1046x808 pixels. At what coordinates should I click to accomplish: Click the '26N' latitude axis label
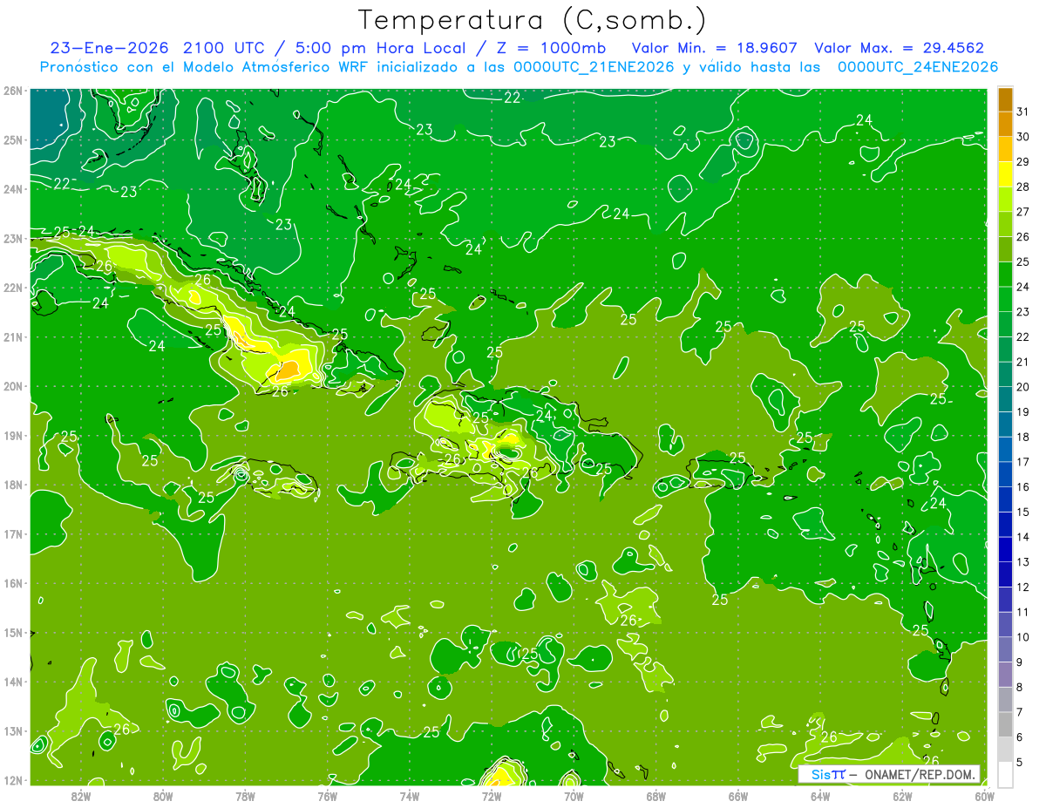click(13, 91)
